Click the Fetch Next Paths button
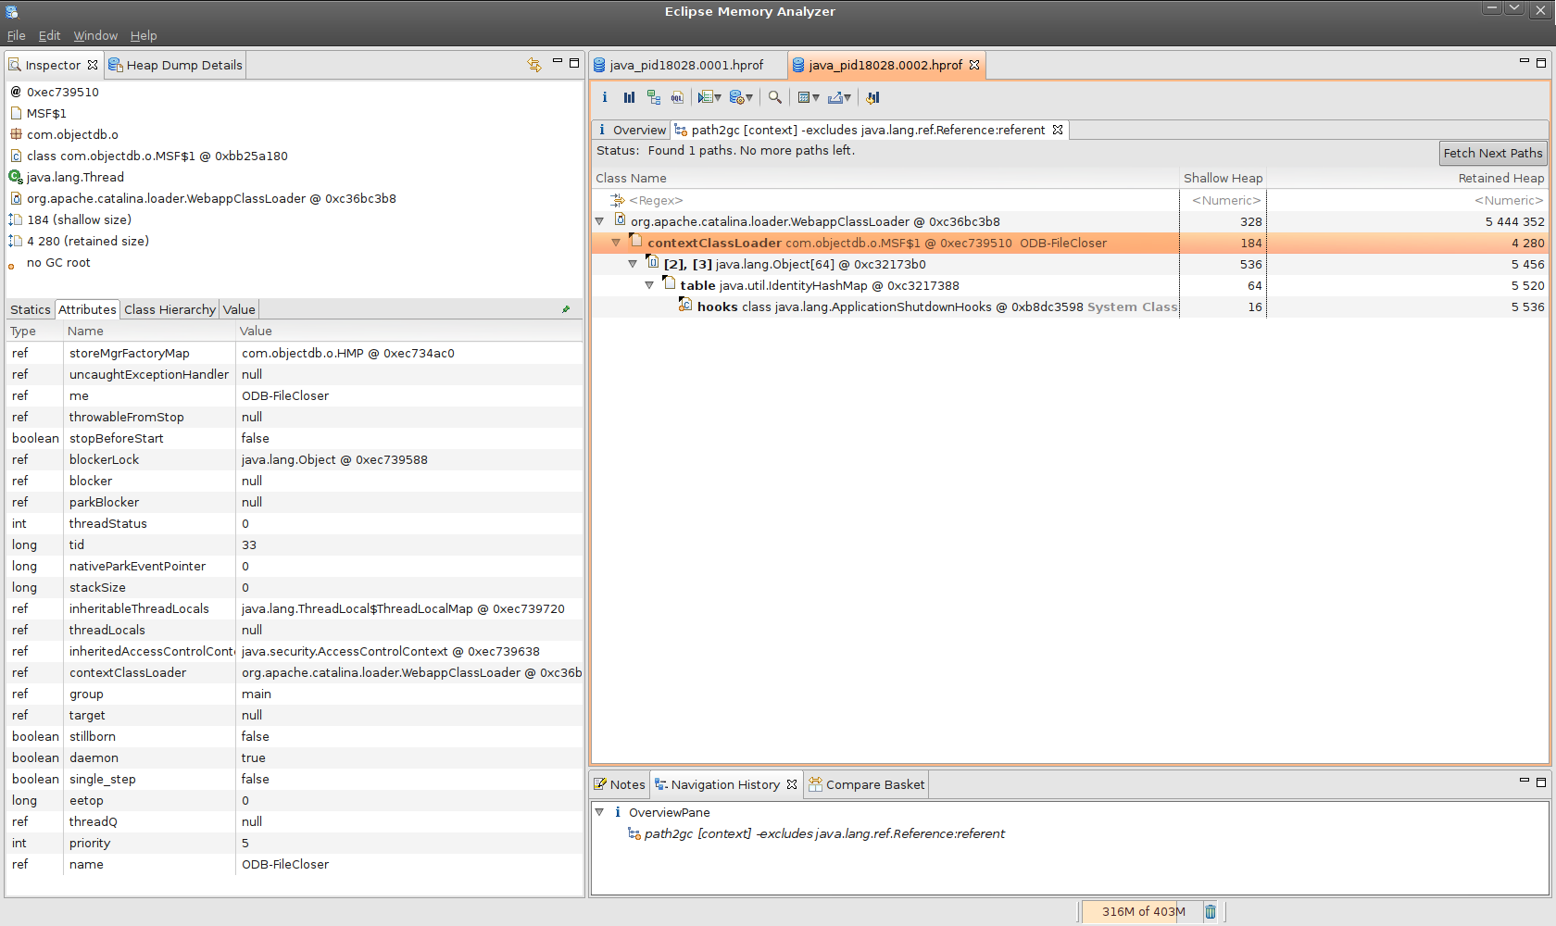The height and width of the screenshot is (926, 1556). (1492, 153)
